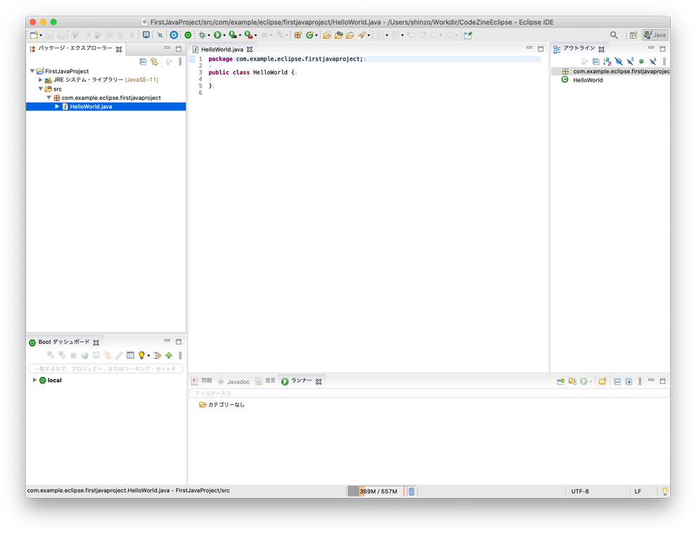Expand the HelloWorld.java tree node
696x533 pixels.
57,106
